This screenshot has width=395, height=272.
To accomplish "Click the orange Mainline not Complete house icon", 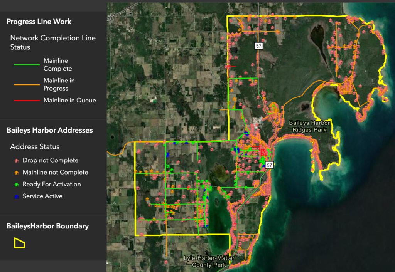I will (x=16, y=172).
